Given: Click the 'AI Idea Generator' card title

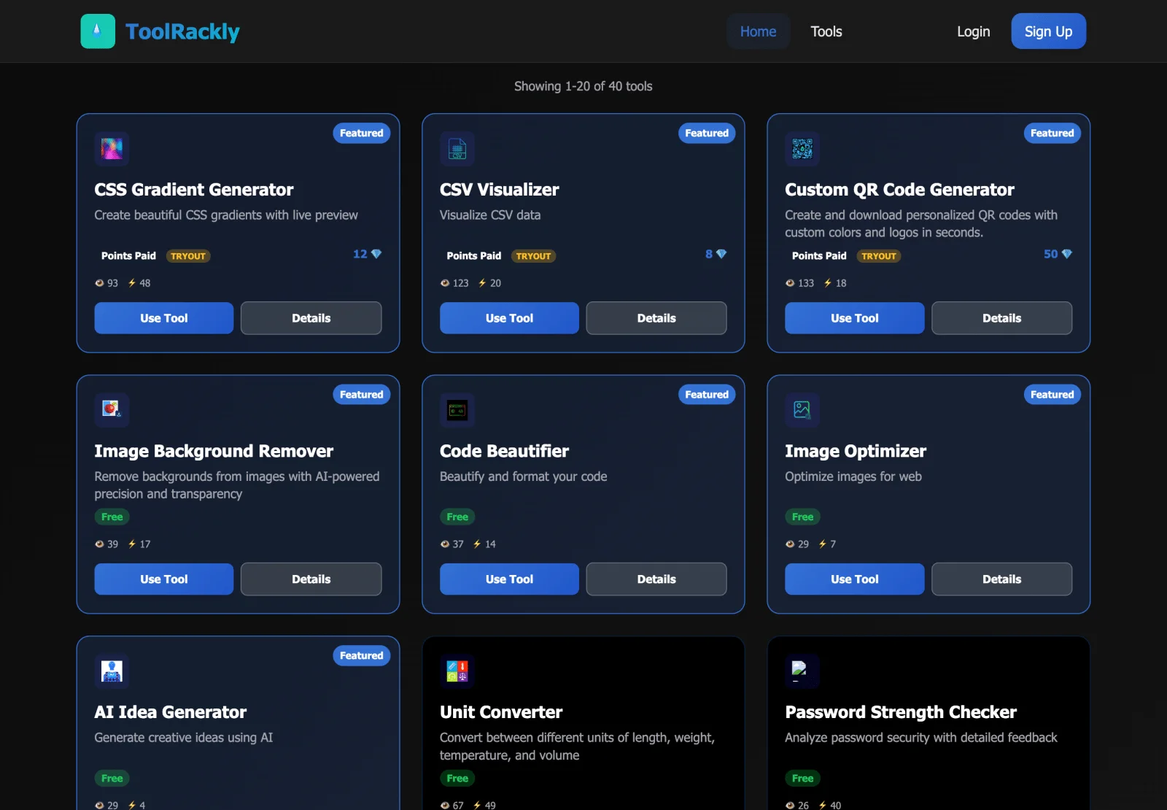Looking at the screenshot, I should (171, 712).
